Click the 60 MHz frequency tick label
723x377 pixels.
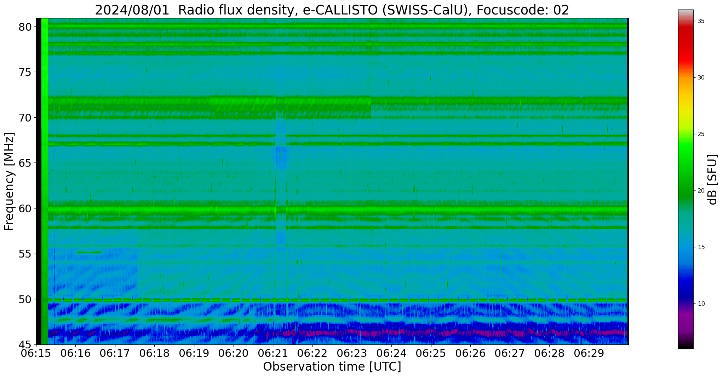pos(25,208)
